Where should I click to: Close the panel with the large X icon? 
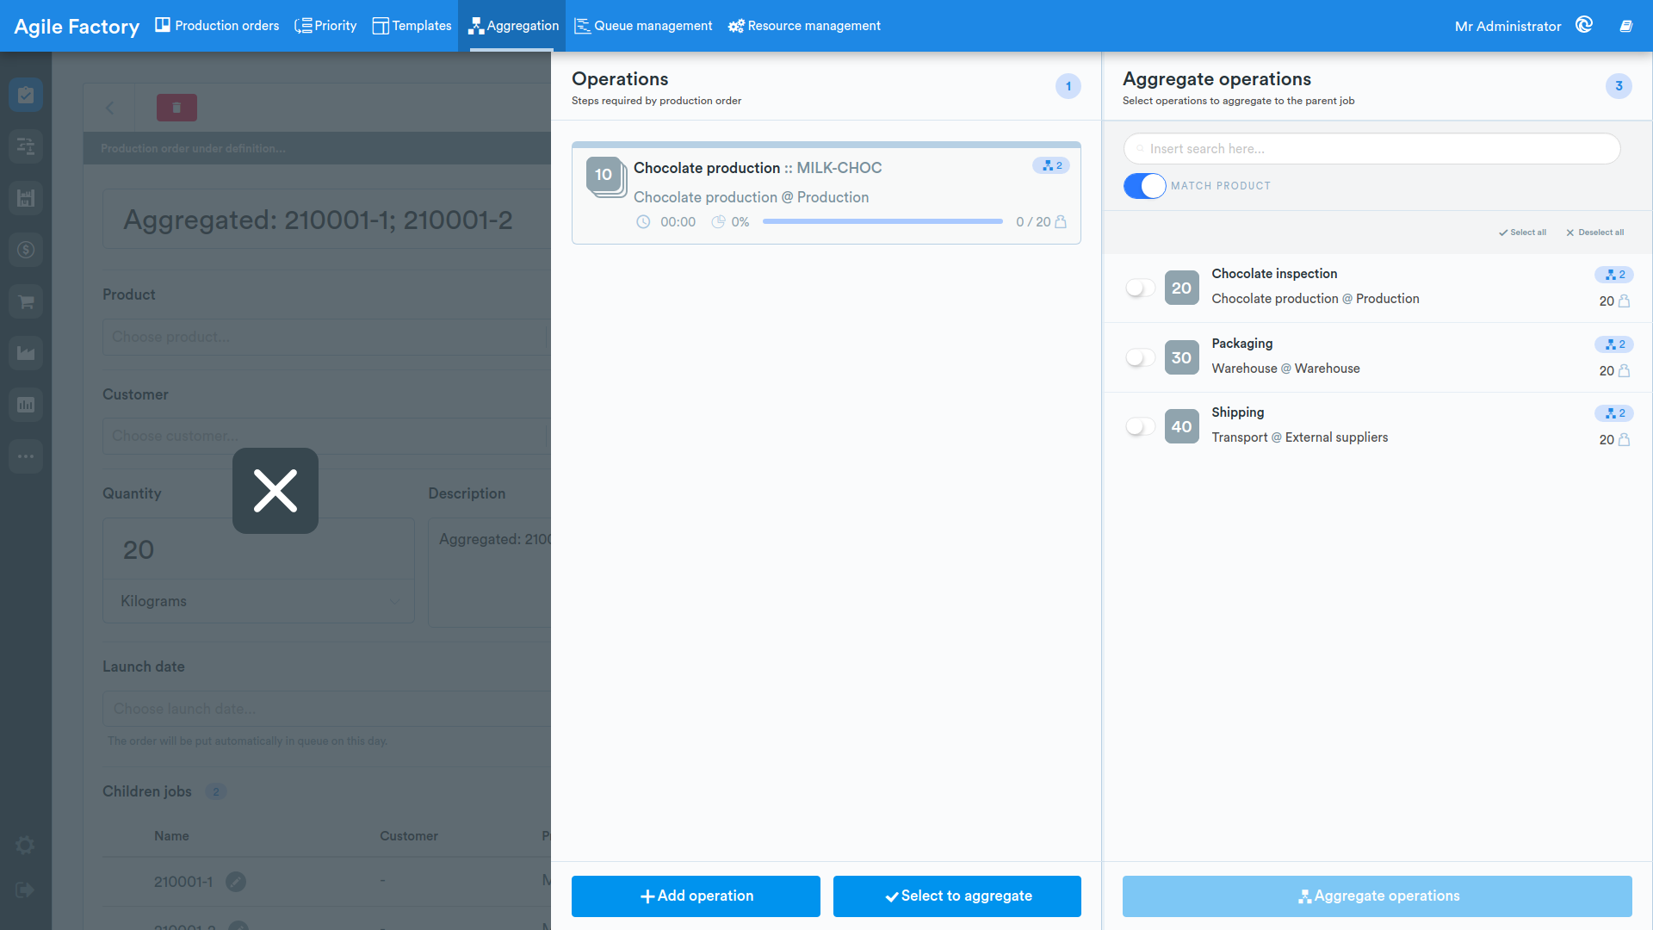point(275,491)
